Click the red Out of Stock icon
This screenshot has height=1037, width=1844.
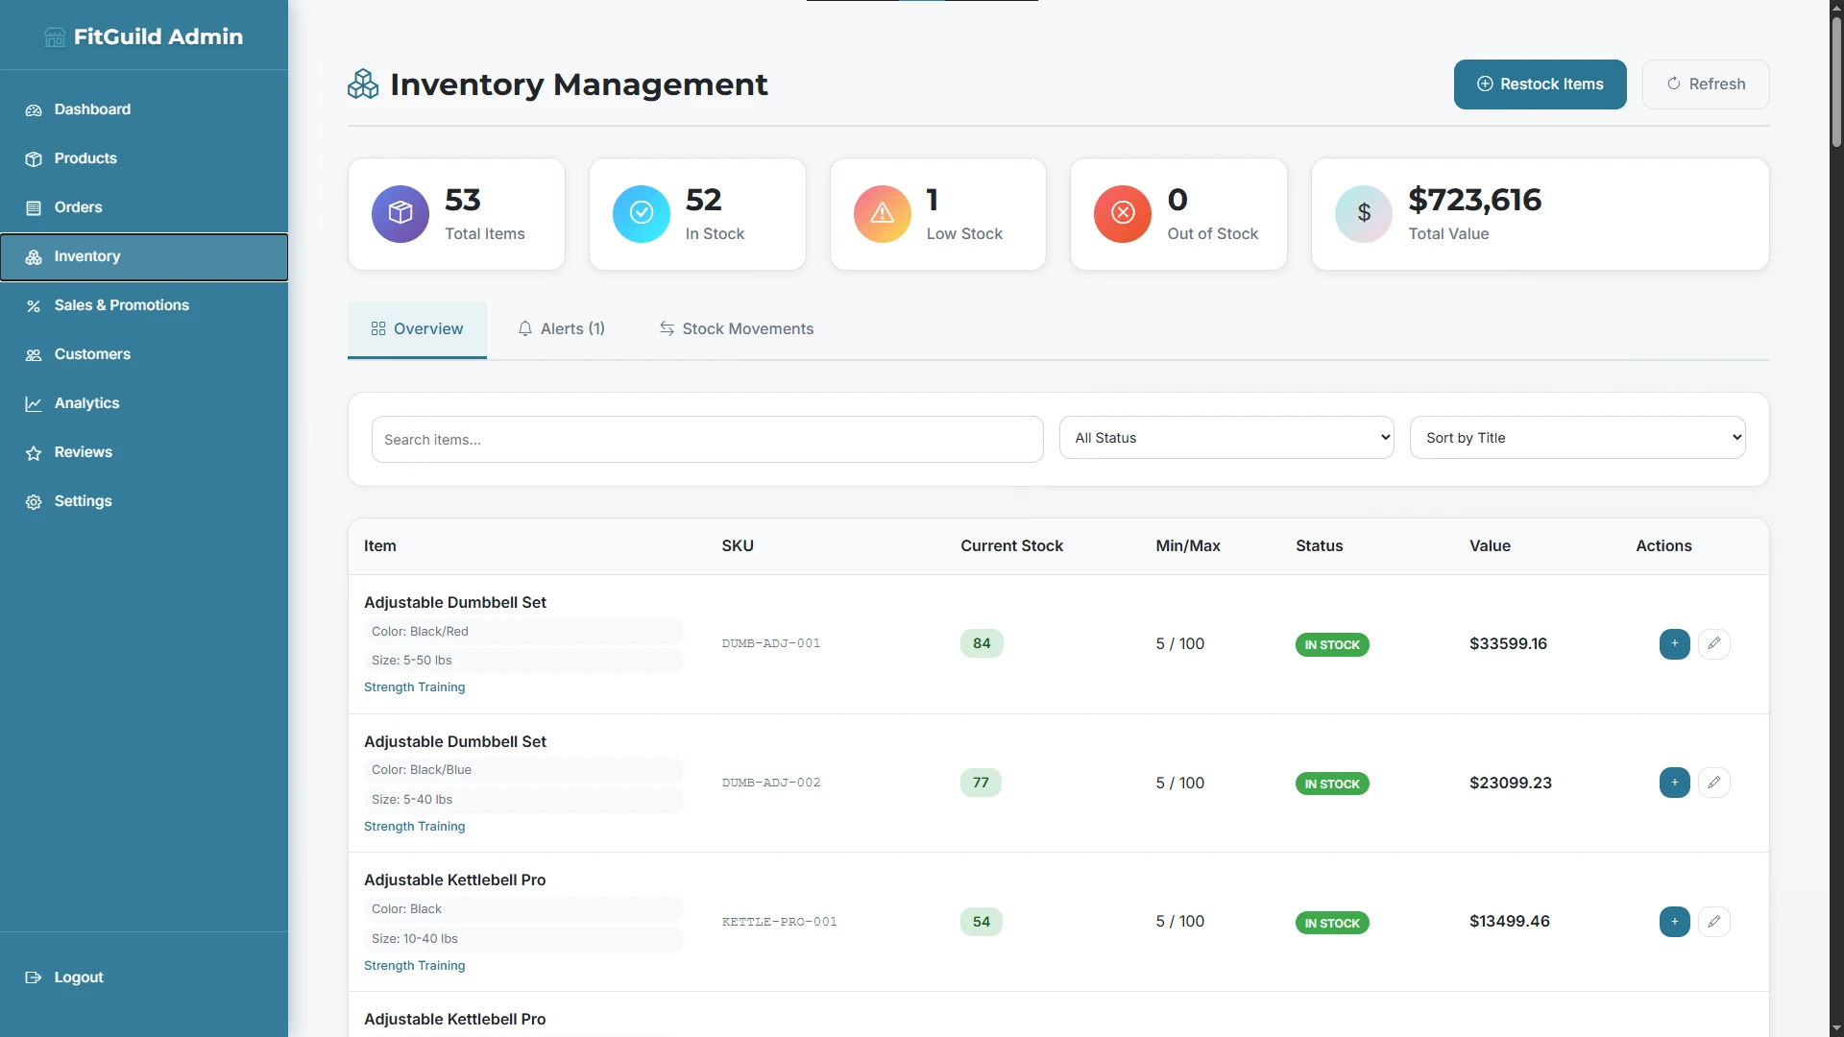coord(1123,213)
